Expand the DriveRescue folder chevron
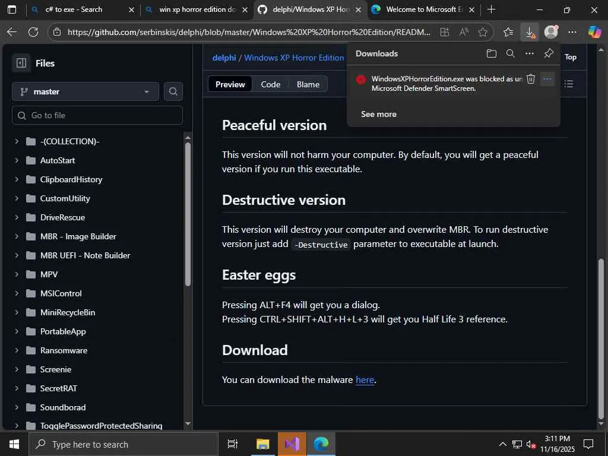608x456 pixels. coord(17,217)
